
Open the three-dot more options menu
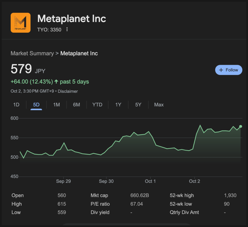[x=67, y=29]
